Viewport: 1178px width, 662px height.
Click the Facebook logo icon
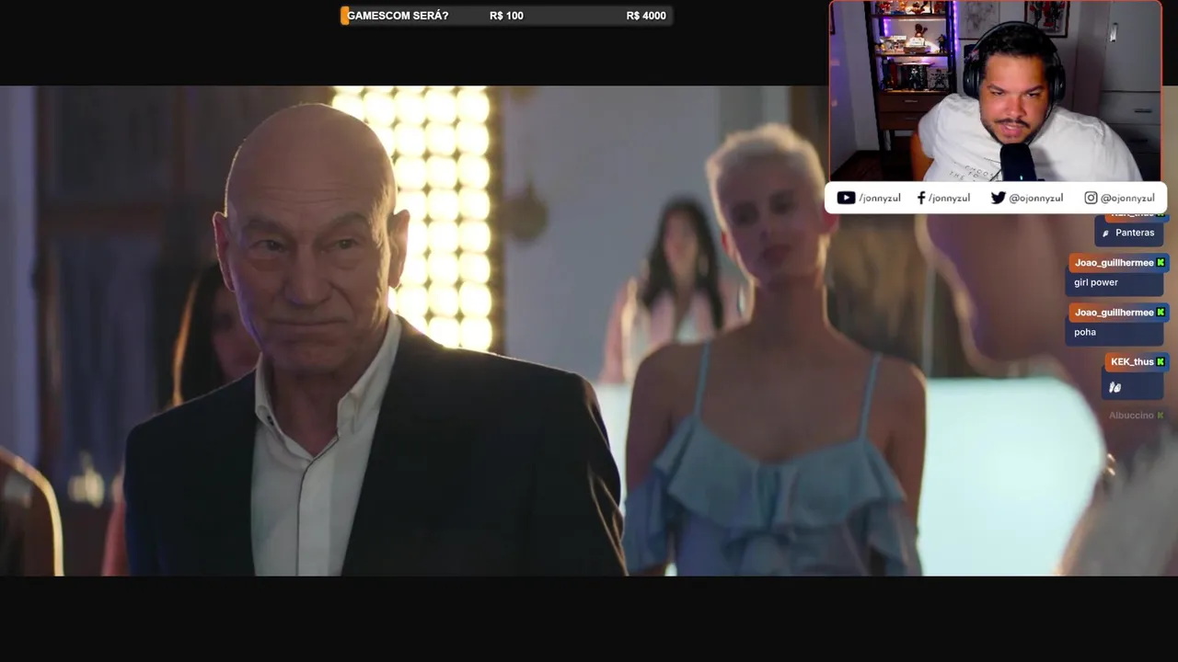tap(921, 198)
